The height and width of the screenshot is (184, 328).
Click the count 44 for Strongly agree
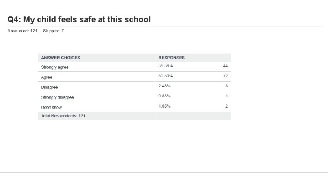click(225, 66)
